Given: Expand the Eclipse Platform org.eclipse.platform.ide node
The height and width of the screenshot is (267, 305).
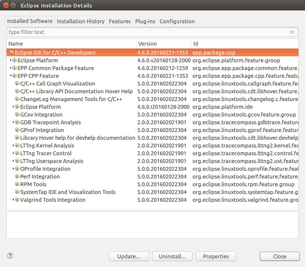Looking at the screenshot, I should click(x=13, y=107).
